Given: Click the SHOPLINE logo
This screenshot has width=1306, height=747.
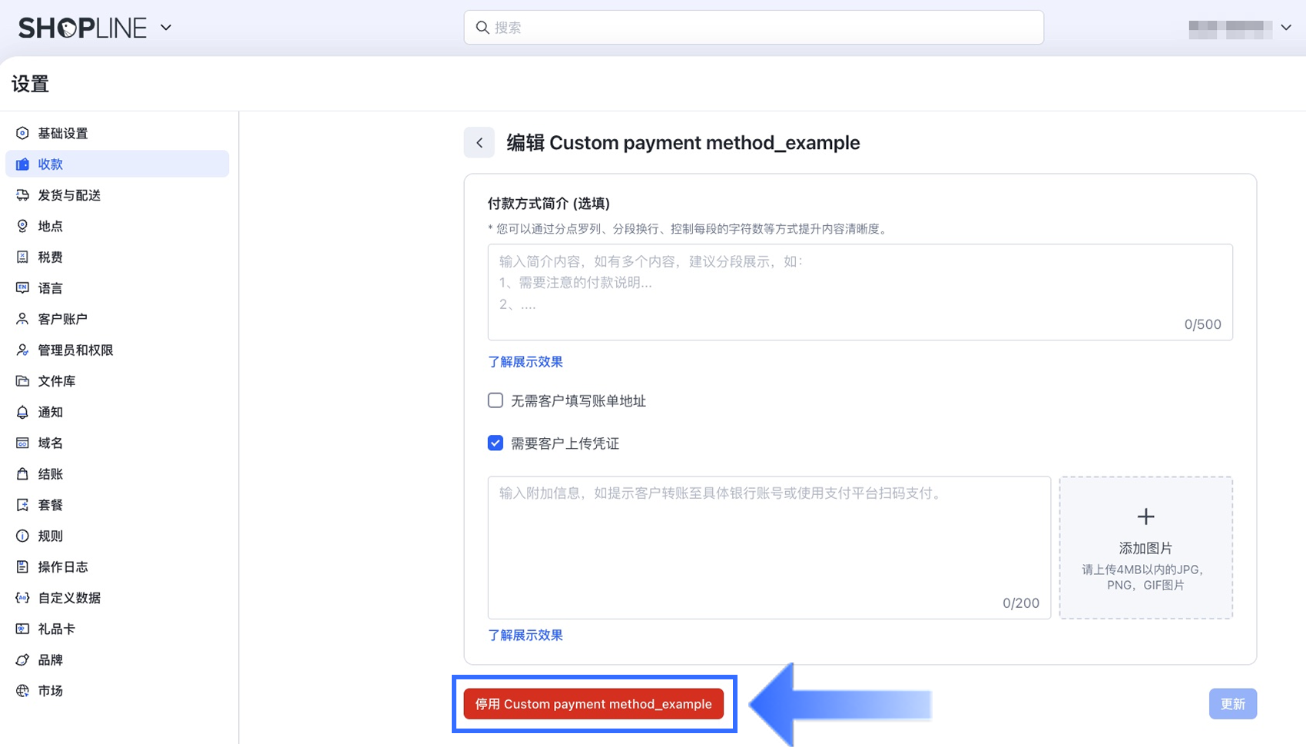Looking at the screenshot, I should click(82, 28).
